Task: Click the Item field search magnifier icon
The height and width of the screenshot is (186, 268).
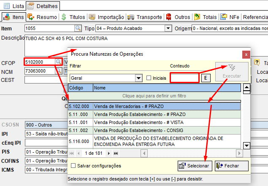Action: point(78,28)
